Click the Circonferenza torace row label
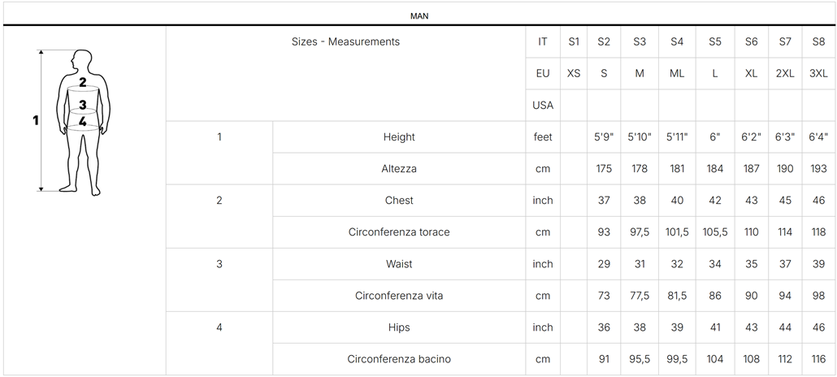This screenshot has height=377, width=837. pyautogui.click(x=399, y=232)
